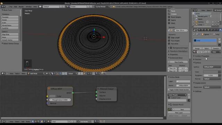
Task: Open the File menu
Action: click(11, 7)
